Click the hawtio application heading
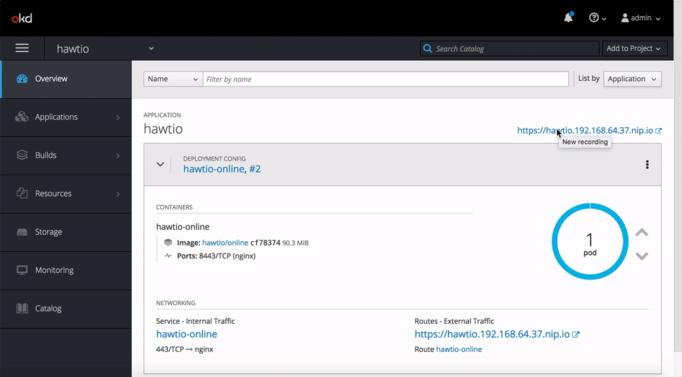 coord(163,129)
